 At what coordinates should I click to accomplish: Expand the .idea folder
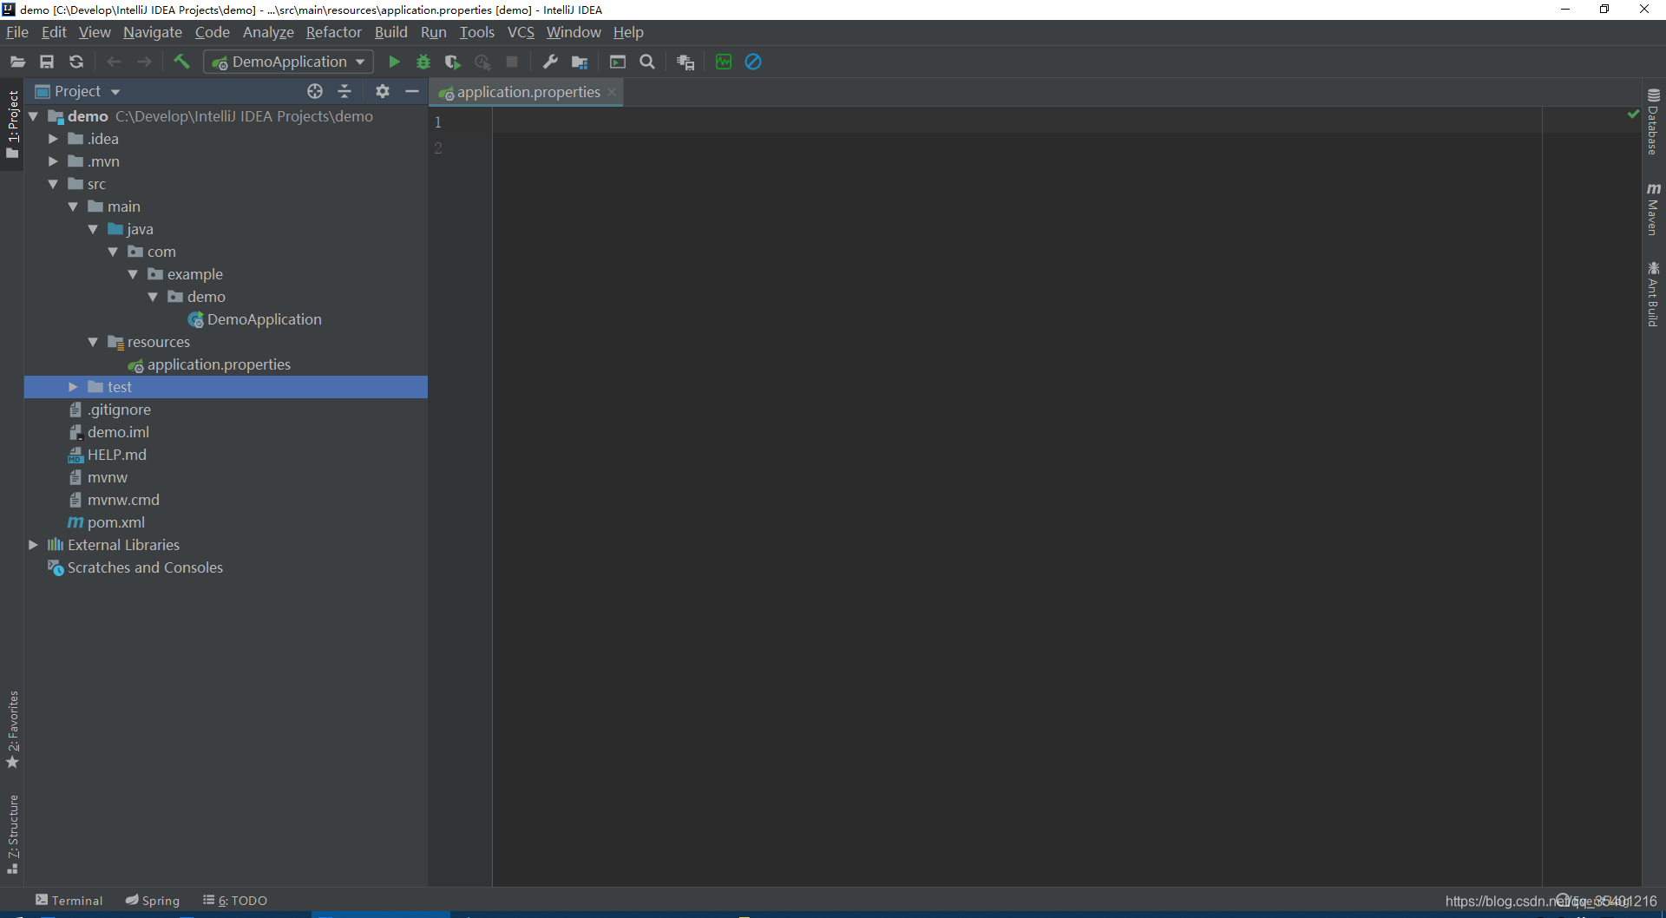coord(53,139)
